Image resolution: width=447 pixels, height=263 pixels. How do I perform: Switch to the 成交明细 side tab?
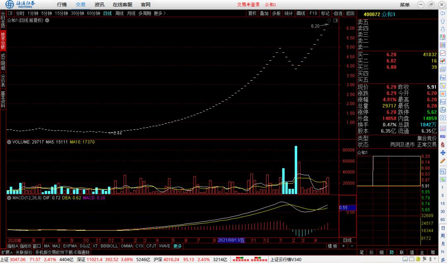[3, 62]
